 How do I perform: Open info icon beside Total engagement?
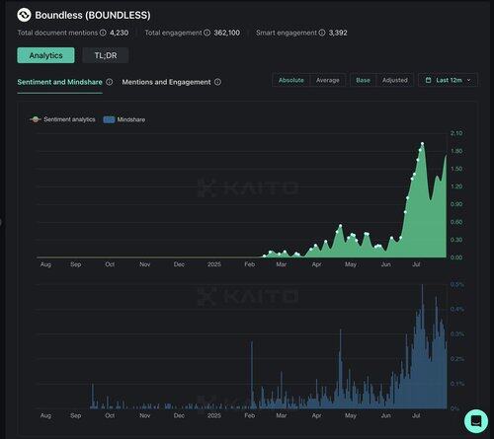click(206, 33)
